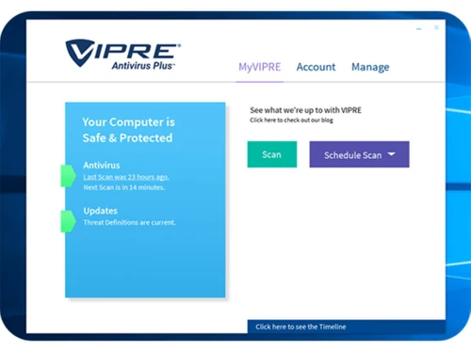Viewport: 471px width, 353px height.
Task: Click the green Updates status indicator
Action: pyautogui.click(x=68, y=221)
